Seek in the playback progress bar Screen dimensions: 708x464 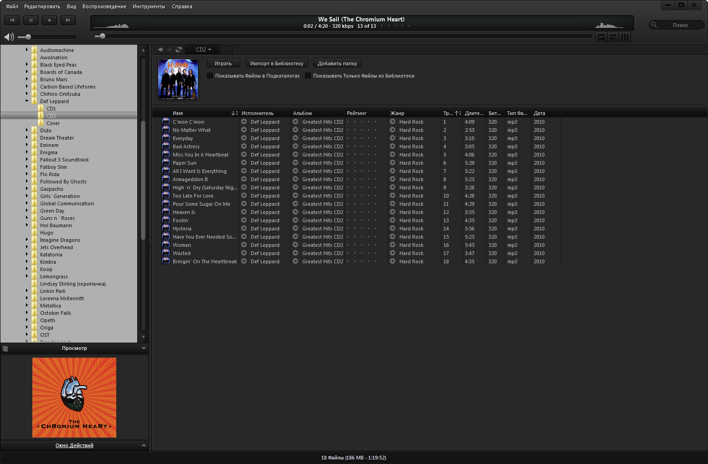point(343,36)
